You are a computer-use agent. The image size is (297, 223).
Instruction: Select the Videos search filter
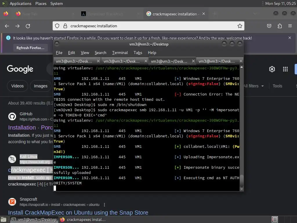pyautogui.click(x=17, y=86)
